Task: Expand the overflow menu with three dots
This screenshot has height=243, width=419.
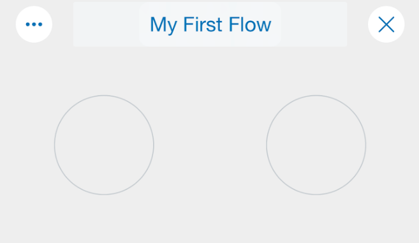Action: click(34, 24)
